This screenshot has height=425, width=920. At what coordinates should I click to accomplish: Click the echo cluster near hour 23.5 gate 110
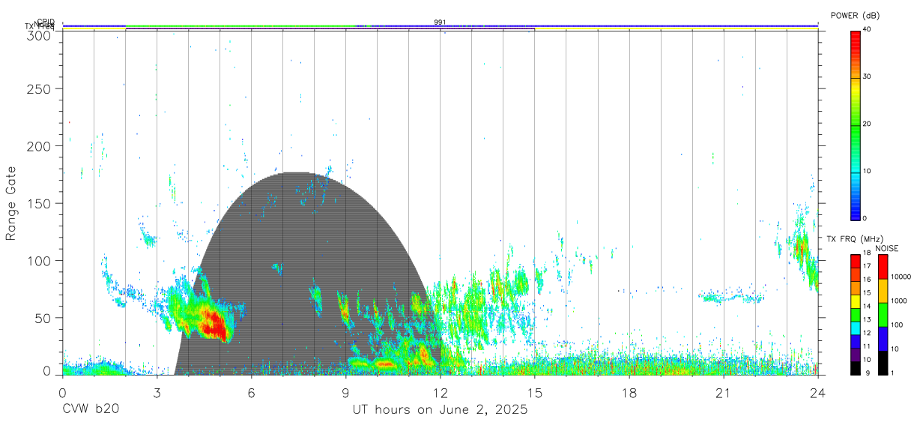tap(803, 247)
